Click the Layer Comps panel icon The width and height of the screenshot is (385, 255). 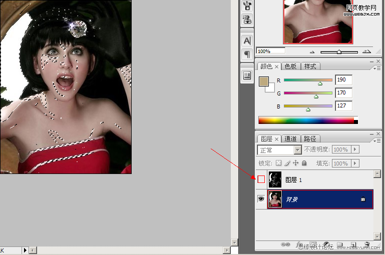point(247,75)
